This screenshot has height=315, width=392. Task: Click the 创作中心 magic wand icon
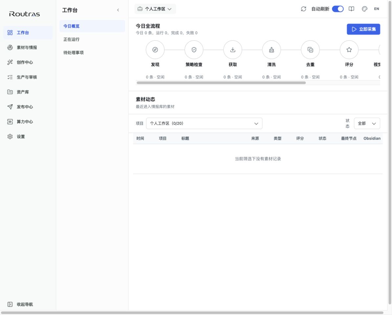(x=10, y=62)
